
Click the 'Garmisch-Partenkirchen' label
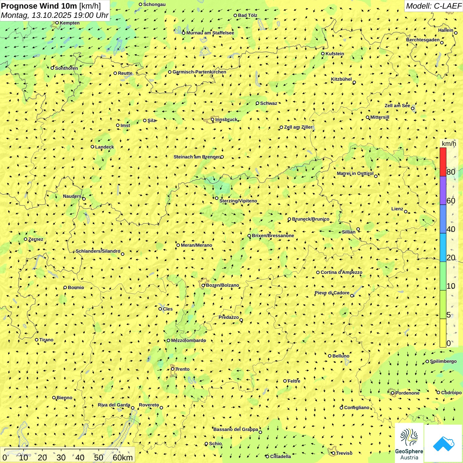click(199, 72)
